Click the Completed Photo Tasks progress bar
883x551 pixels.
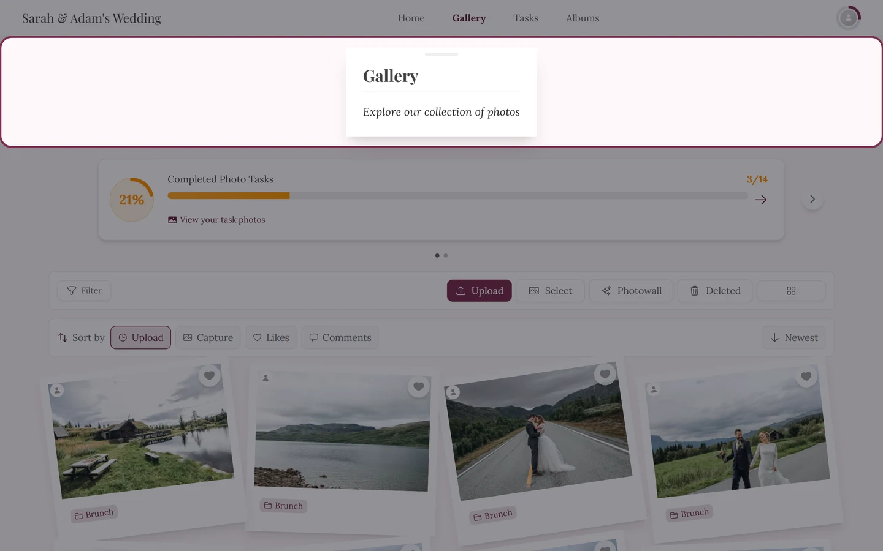coord(457,196)
